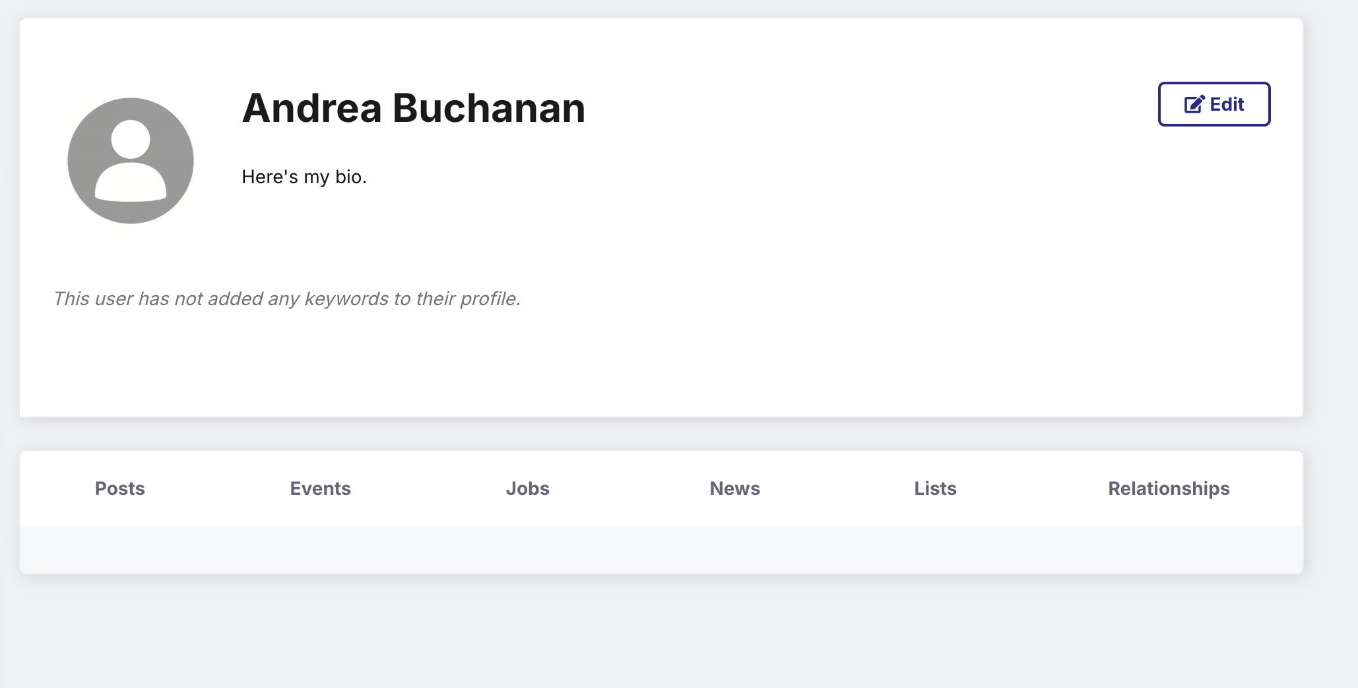Click the word "Buchanan" in the heading
The width and height of the screenshot is (1358, 688).
click(x=489, y=108)
